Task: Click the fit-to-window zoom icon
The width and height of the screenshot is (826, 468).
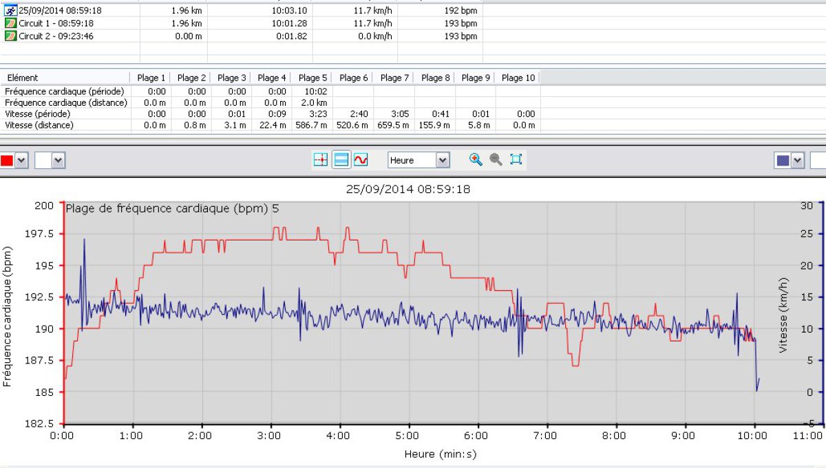Action: (x=516, y=159)
